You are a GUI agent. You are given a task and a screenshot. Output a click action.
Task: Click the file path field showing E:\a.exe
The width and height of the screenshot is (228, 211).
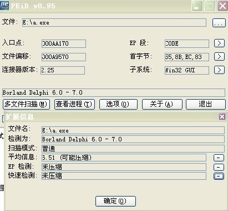[x=114, y=22]
